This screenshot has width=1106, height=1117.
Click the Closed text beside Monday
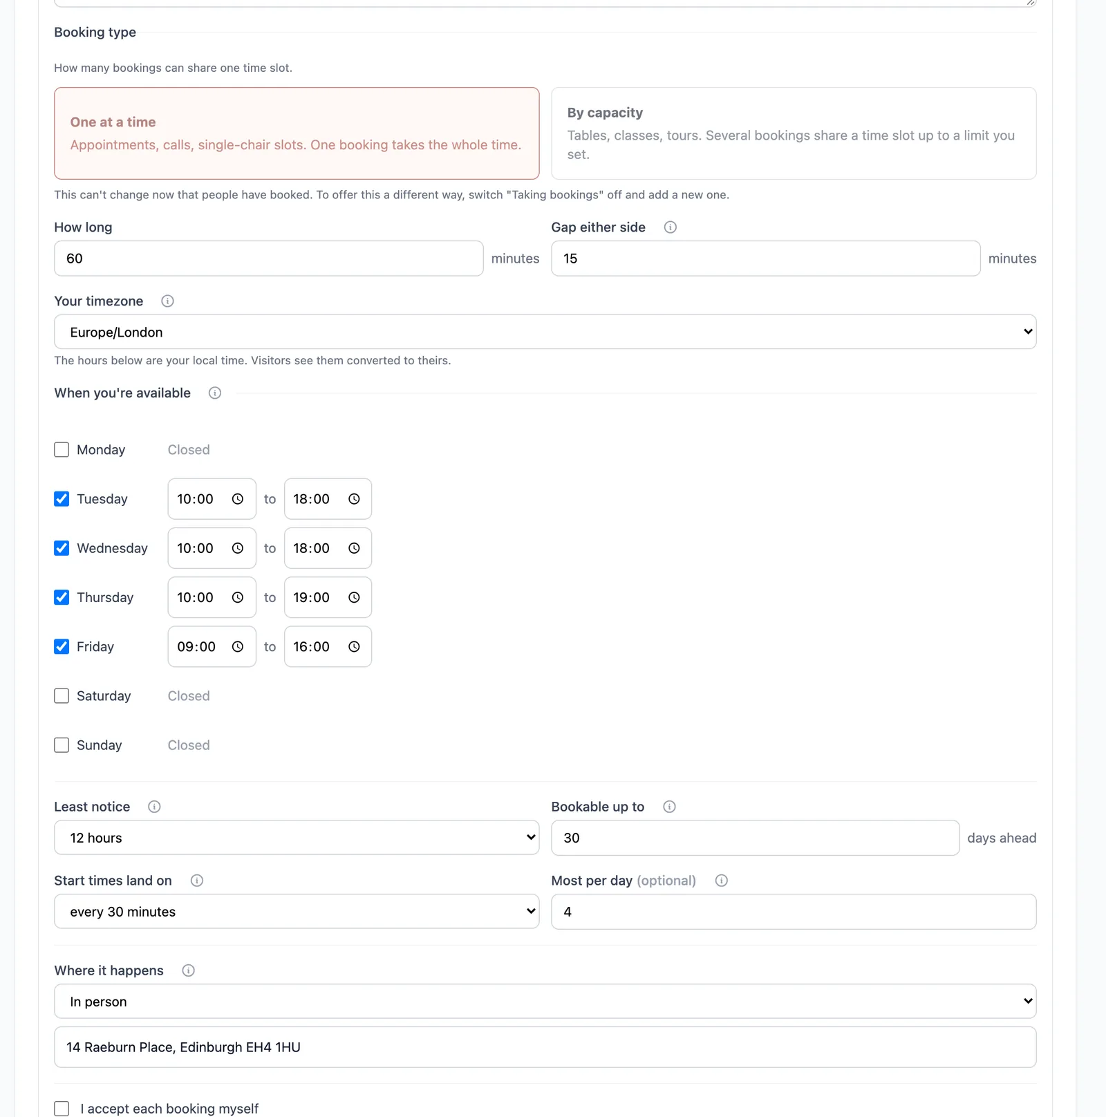point(189,450)
